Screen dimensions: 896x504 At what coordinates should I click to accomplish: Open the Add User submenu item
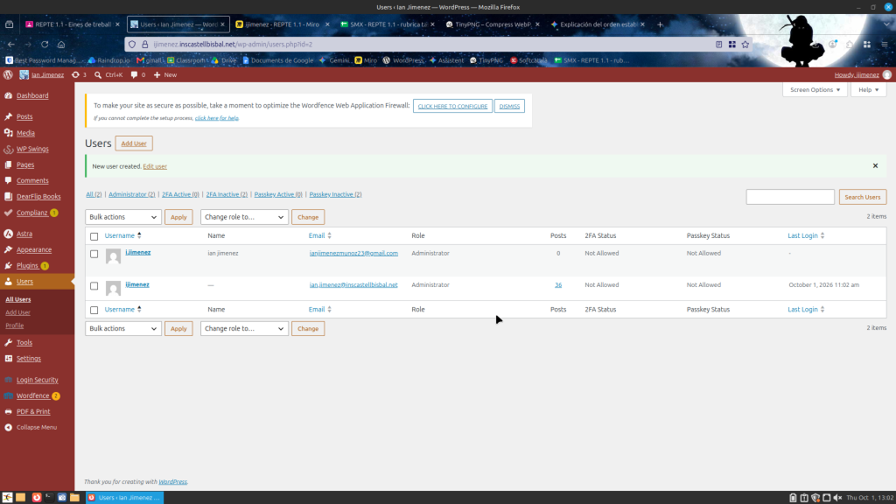[x=17, y=312]
